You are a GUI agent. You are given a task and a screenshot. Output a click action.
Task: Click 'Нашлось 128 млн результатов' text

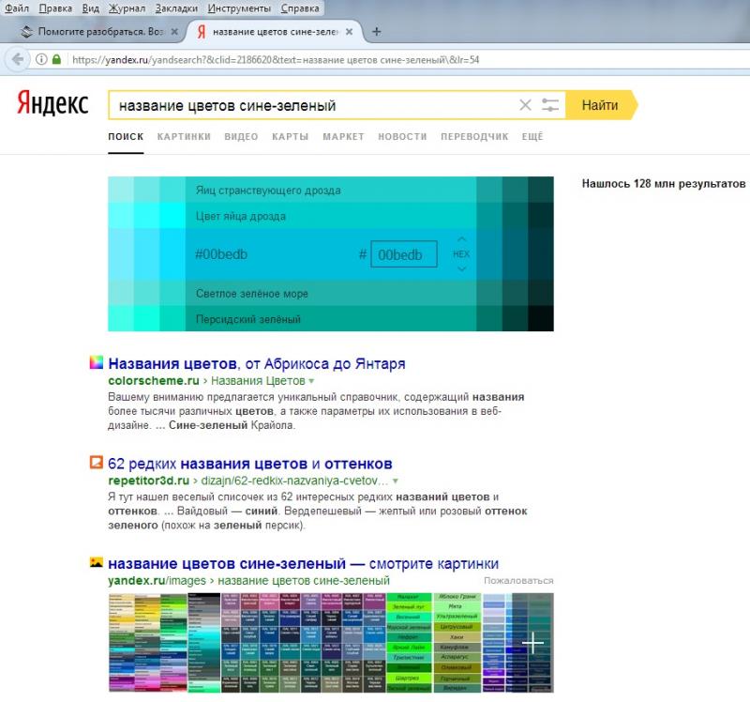click(x=664, y=184)
